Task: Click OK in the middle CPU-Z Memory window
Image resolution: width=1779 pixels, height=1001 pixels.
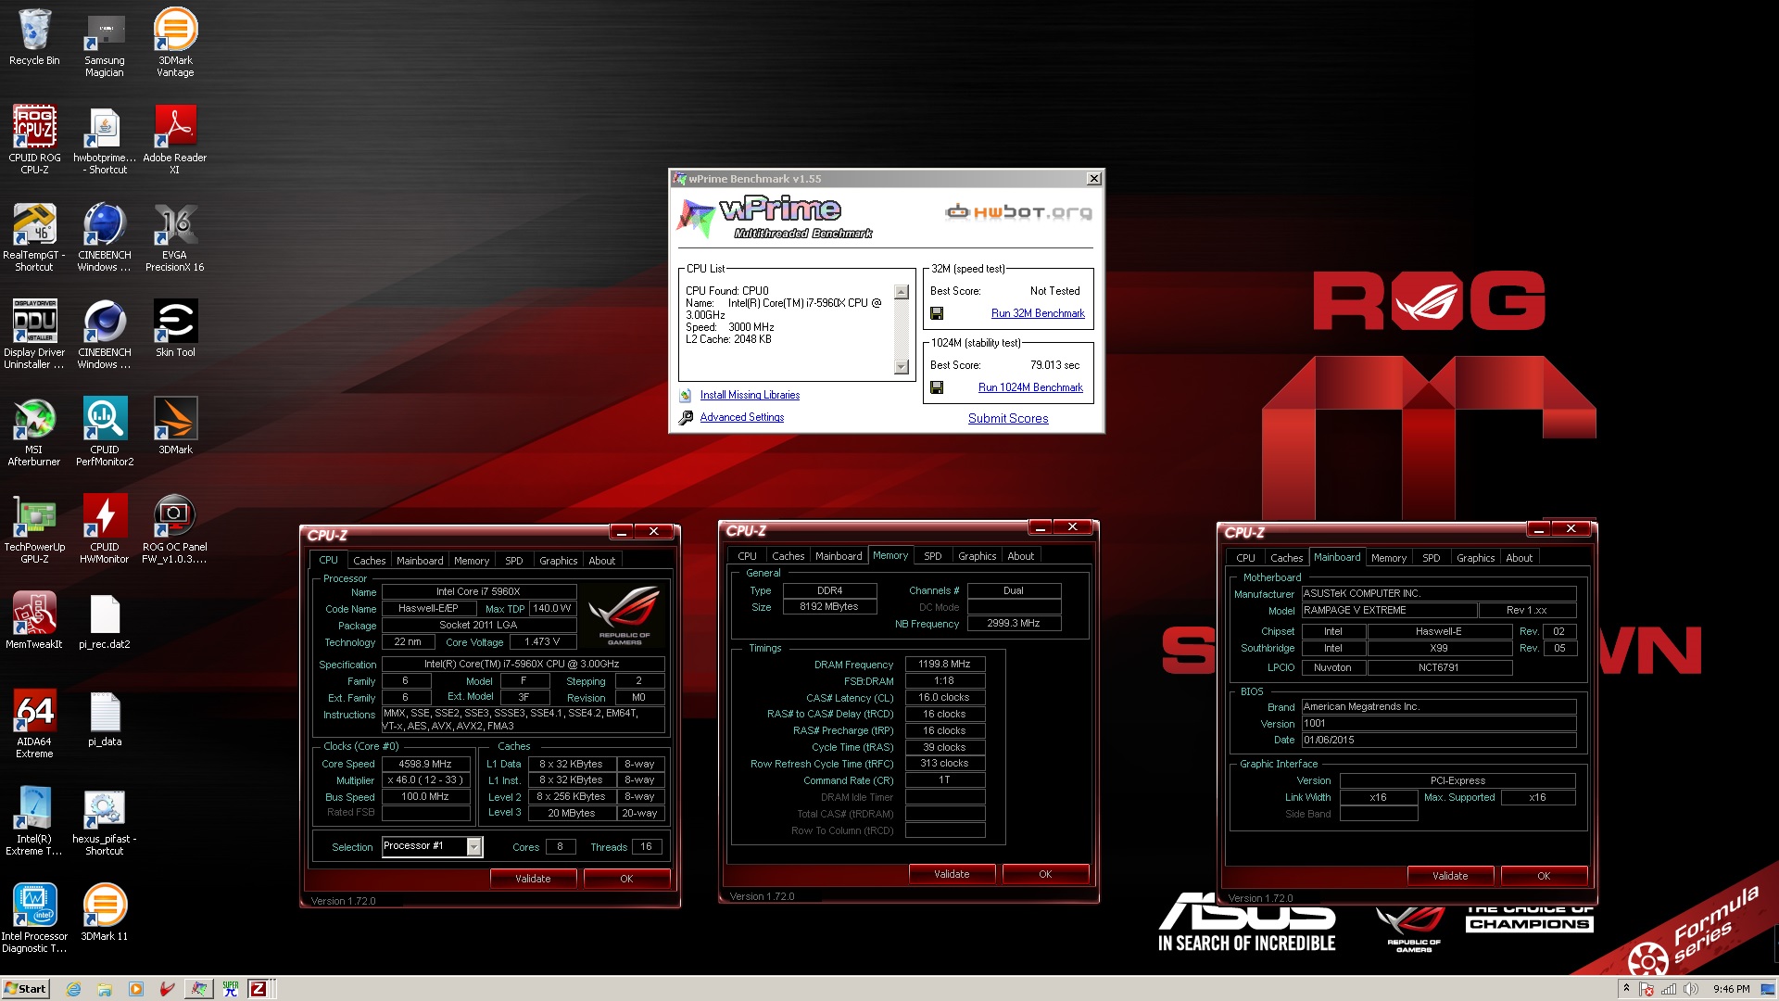Action: 1045,874
